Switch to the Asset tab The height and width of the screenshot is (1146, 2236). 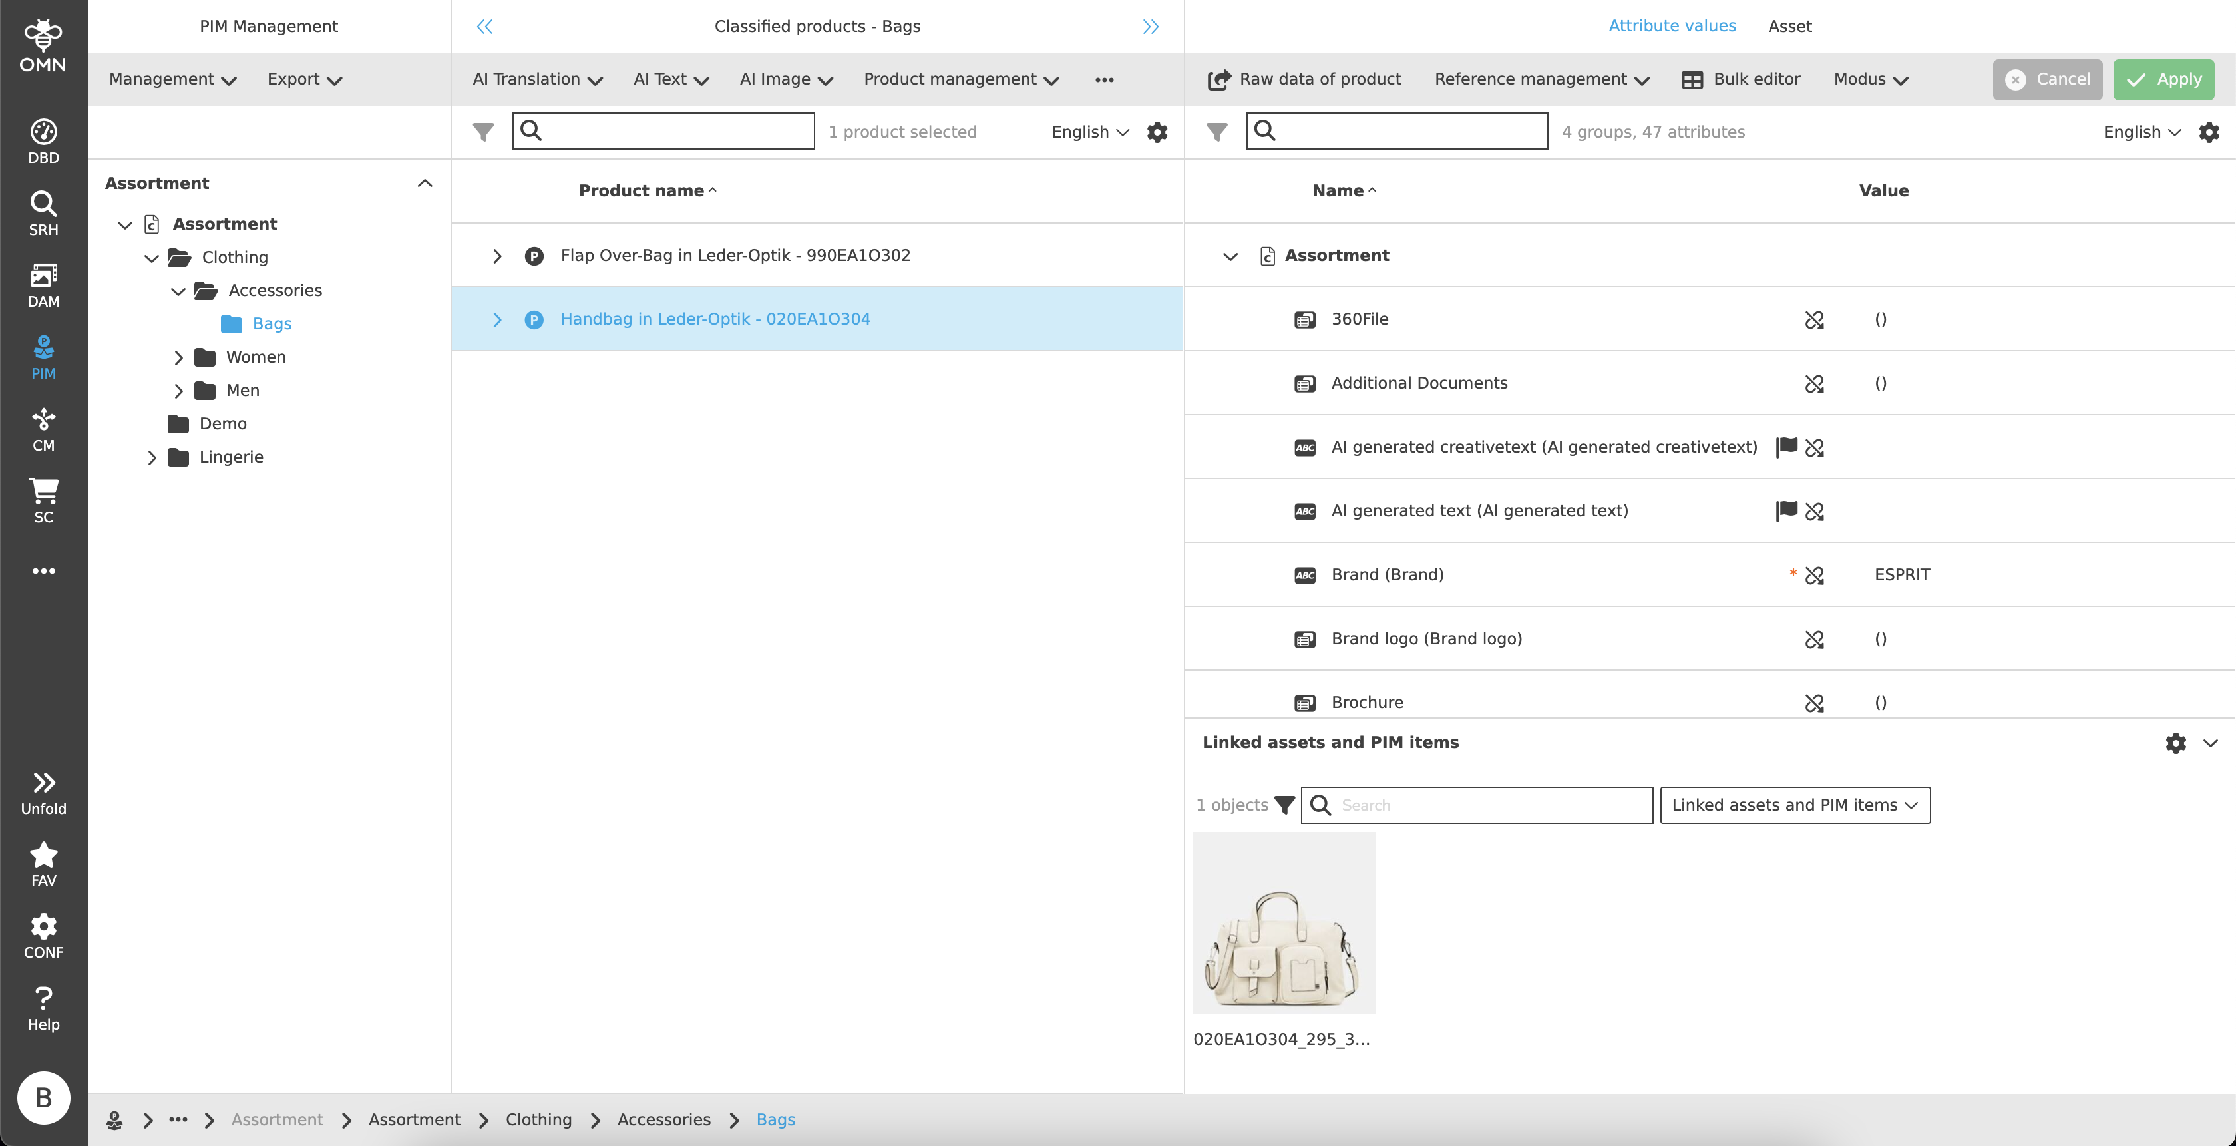[x=1790, y=26]
